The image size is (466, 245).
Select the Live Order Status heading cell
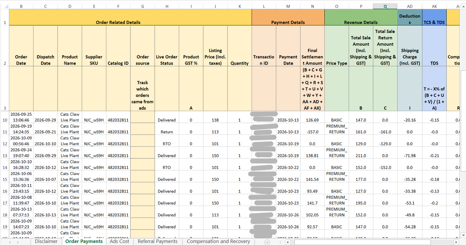point(167,46)
